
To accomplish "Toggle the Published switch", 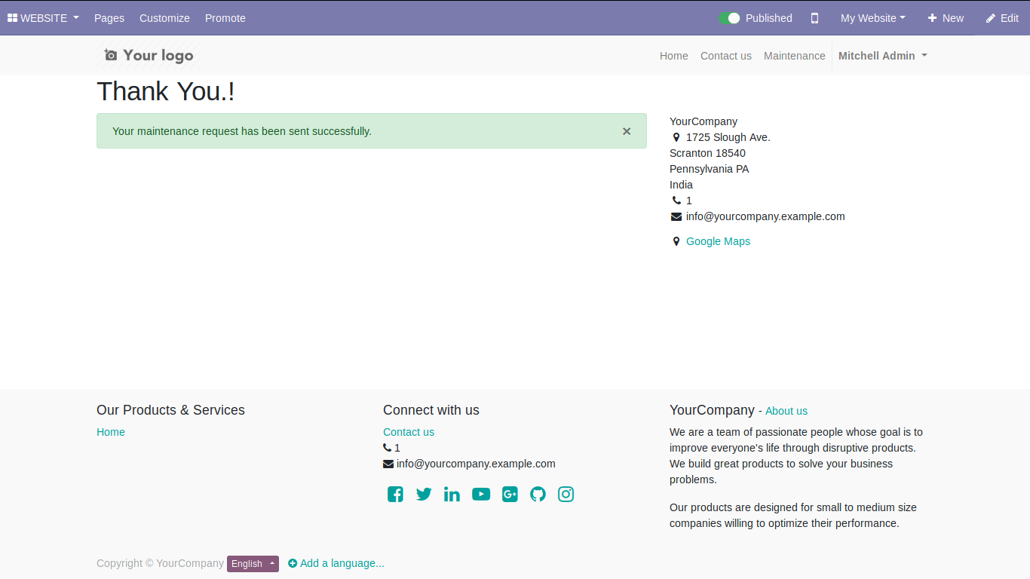I will [x=729, y=18].
